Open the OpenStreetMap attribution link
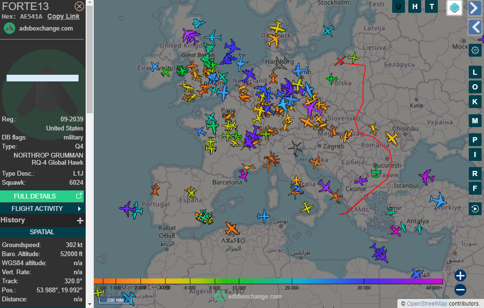The image size is (484, 308). click(x=427, y=304)
